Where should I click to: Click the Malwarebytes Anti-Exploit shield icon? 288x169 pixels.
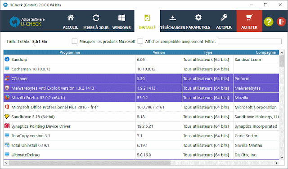7,88
